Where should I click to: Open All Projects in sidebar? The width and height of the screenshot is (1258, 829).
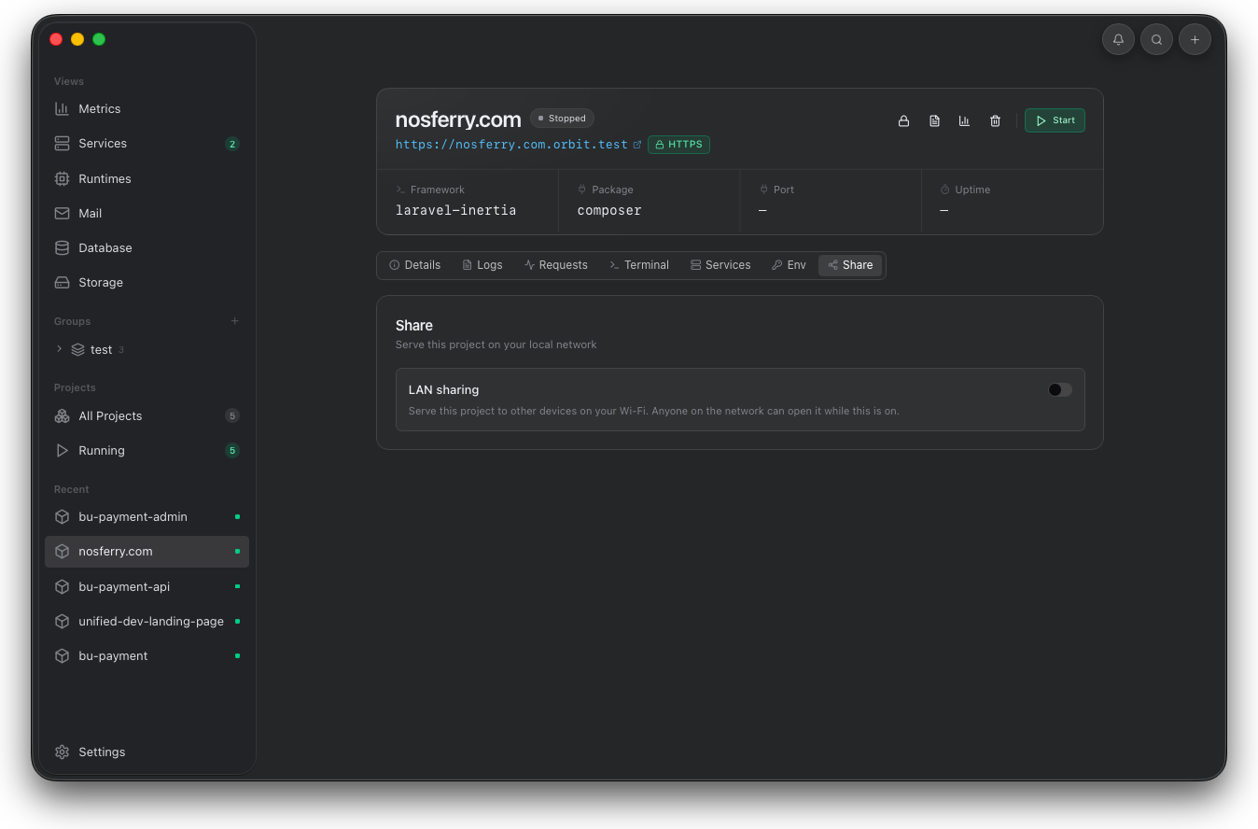147,415
